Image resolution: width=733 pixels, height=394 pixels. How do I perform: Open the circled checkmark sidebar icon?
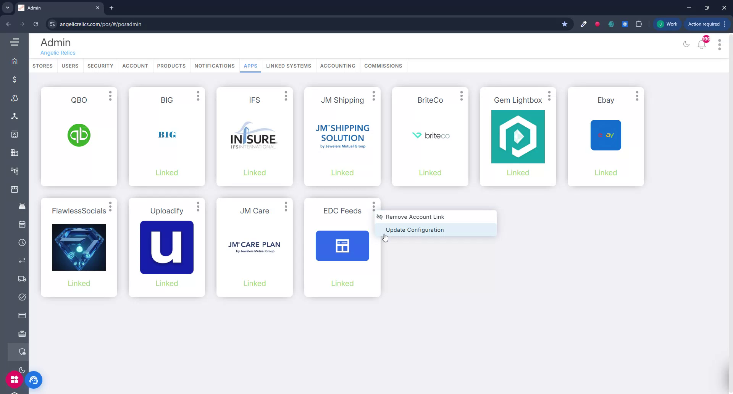click(22, 297)
